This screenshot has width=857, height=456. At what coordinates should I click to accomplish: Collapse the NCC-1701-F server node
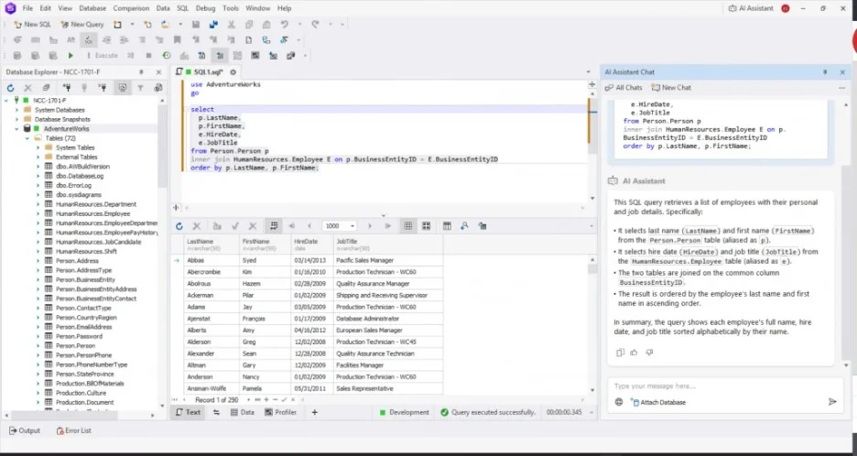pos(6,101)
